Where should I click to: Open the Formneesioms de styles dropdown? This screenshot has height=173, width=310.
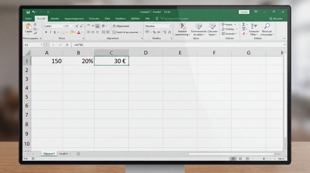coord(199,30)
